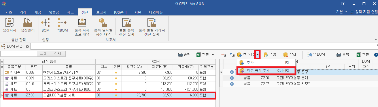Screen dimensions: 378x107
Task: Click the 수정 edit toolbar button
Action: (x=270, y=54)
